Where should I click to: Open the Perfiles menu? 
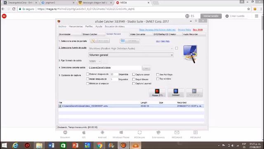pos(89,26)
